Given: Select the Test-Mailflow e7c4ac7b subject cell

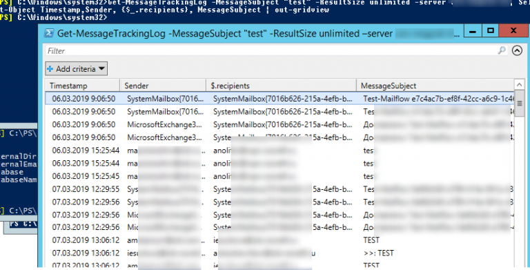Looking at the screenshot, I should click(x=438, y=99).
